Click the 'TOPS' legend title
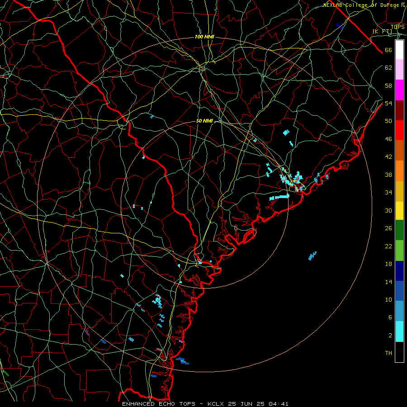This screenshot has height=407, width=407. (398, 27)
